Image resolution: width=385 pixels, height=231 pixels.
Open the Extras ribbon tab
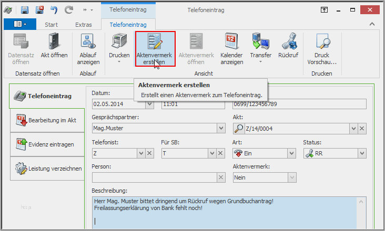pos(84,25)
